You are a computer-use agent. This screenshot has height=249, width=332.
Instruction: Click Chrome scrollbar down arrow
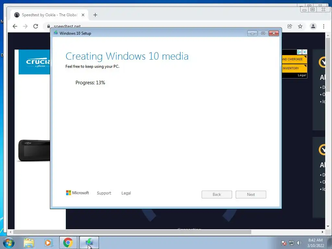[x=328, y=226]
